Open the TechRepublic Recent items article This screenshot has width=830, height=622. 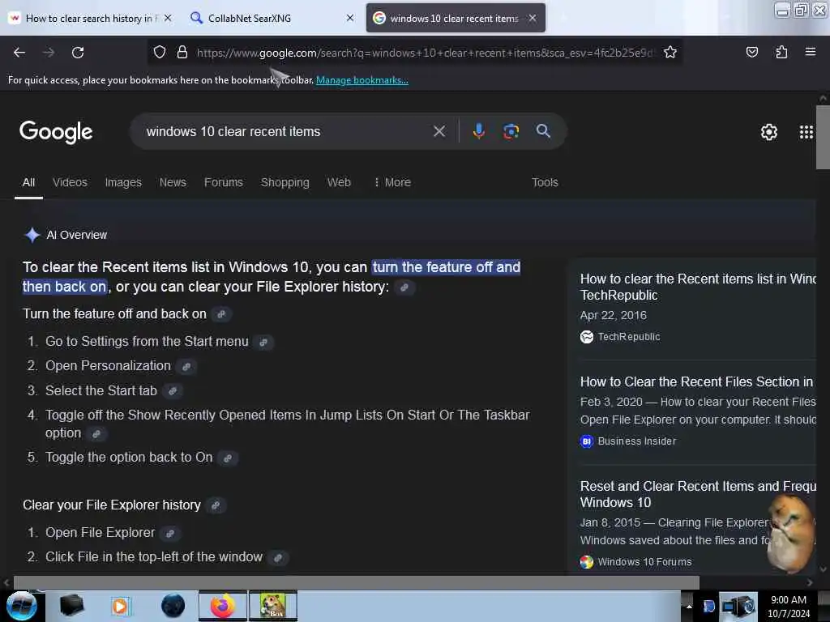point(698,287)
